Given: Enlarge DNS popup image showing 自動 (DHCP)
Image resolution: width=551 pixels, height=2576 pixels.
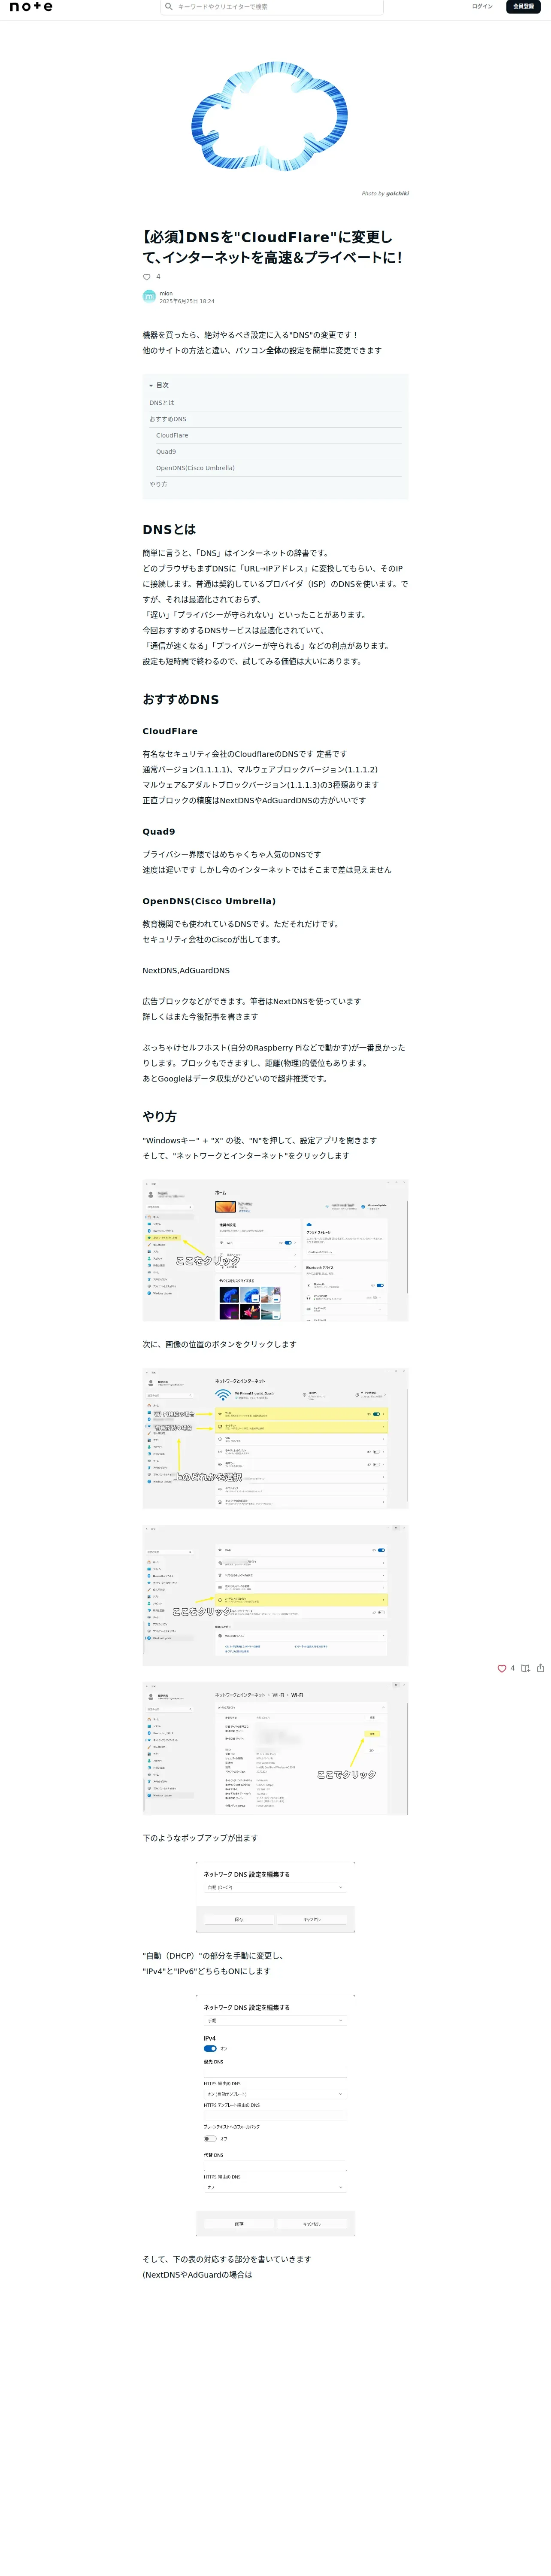Looking at the screenshot, I should click(275, 1896).
